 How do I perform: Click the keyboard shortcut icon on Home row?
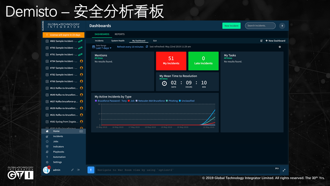pos(81,131)
